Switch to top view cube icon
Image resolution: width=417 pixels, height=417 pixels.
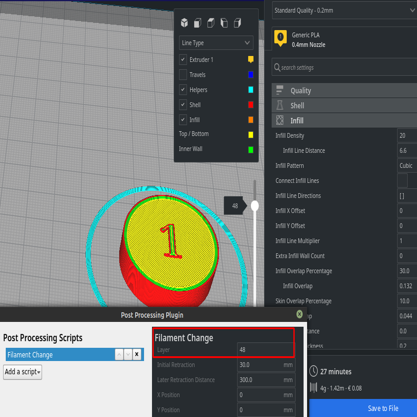pyautogui.click(x=211, y=23)
